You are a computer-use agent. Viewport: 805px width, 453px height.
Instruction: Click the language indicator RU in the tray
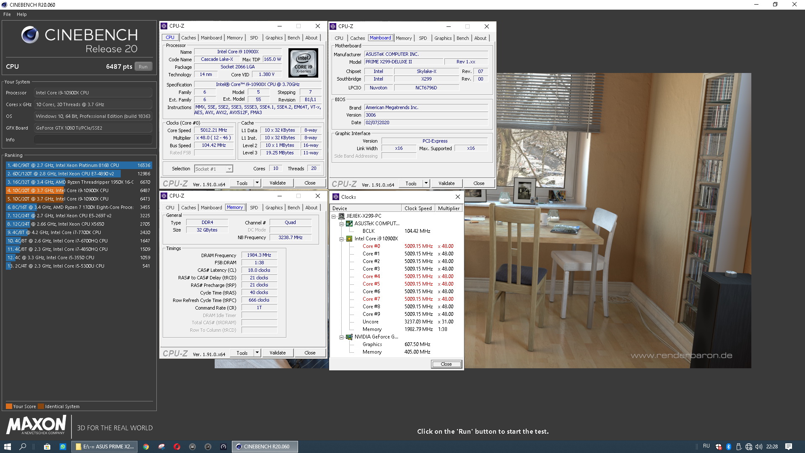[706, 446]
